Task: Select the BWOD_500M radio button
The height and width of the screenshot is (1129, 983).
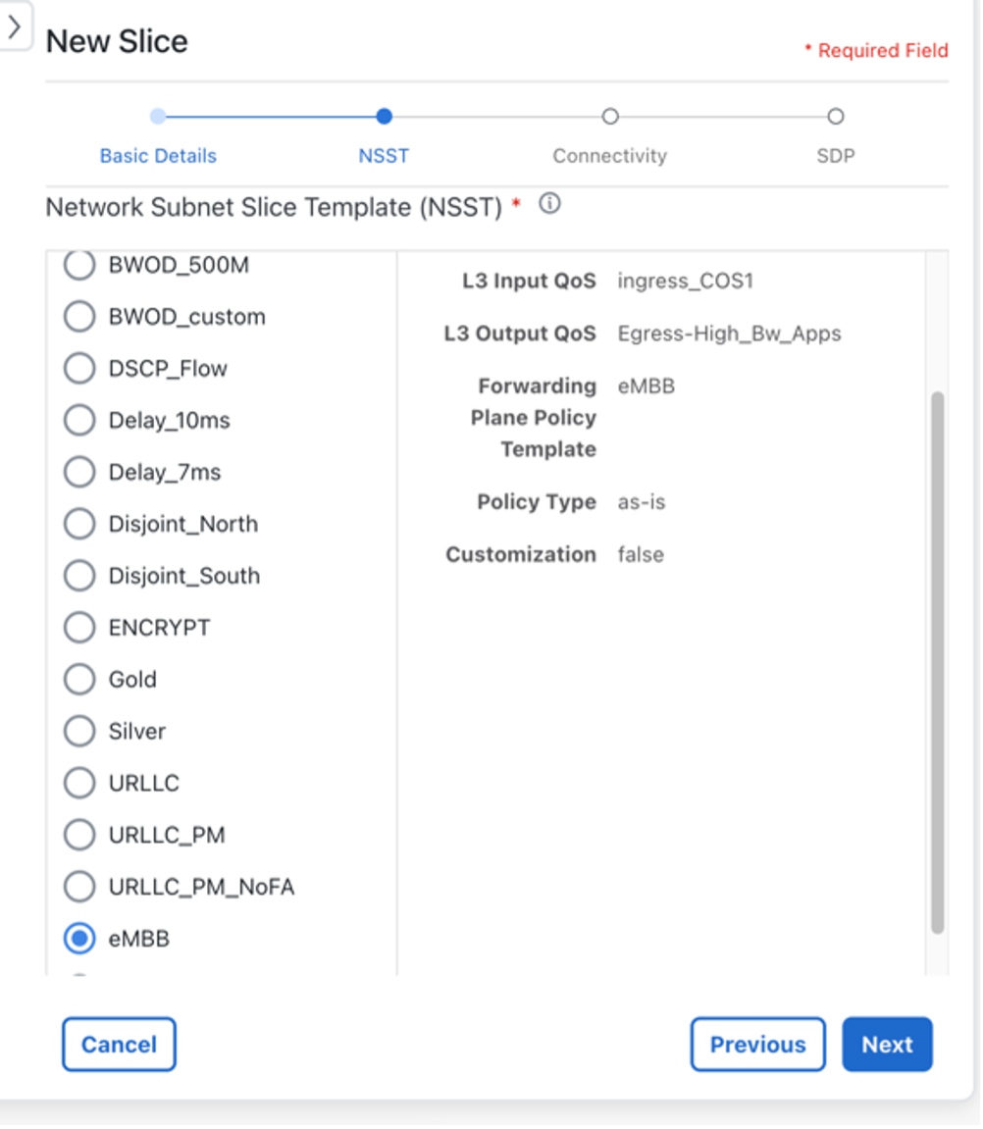Action: tap(79, 265)
